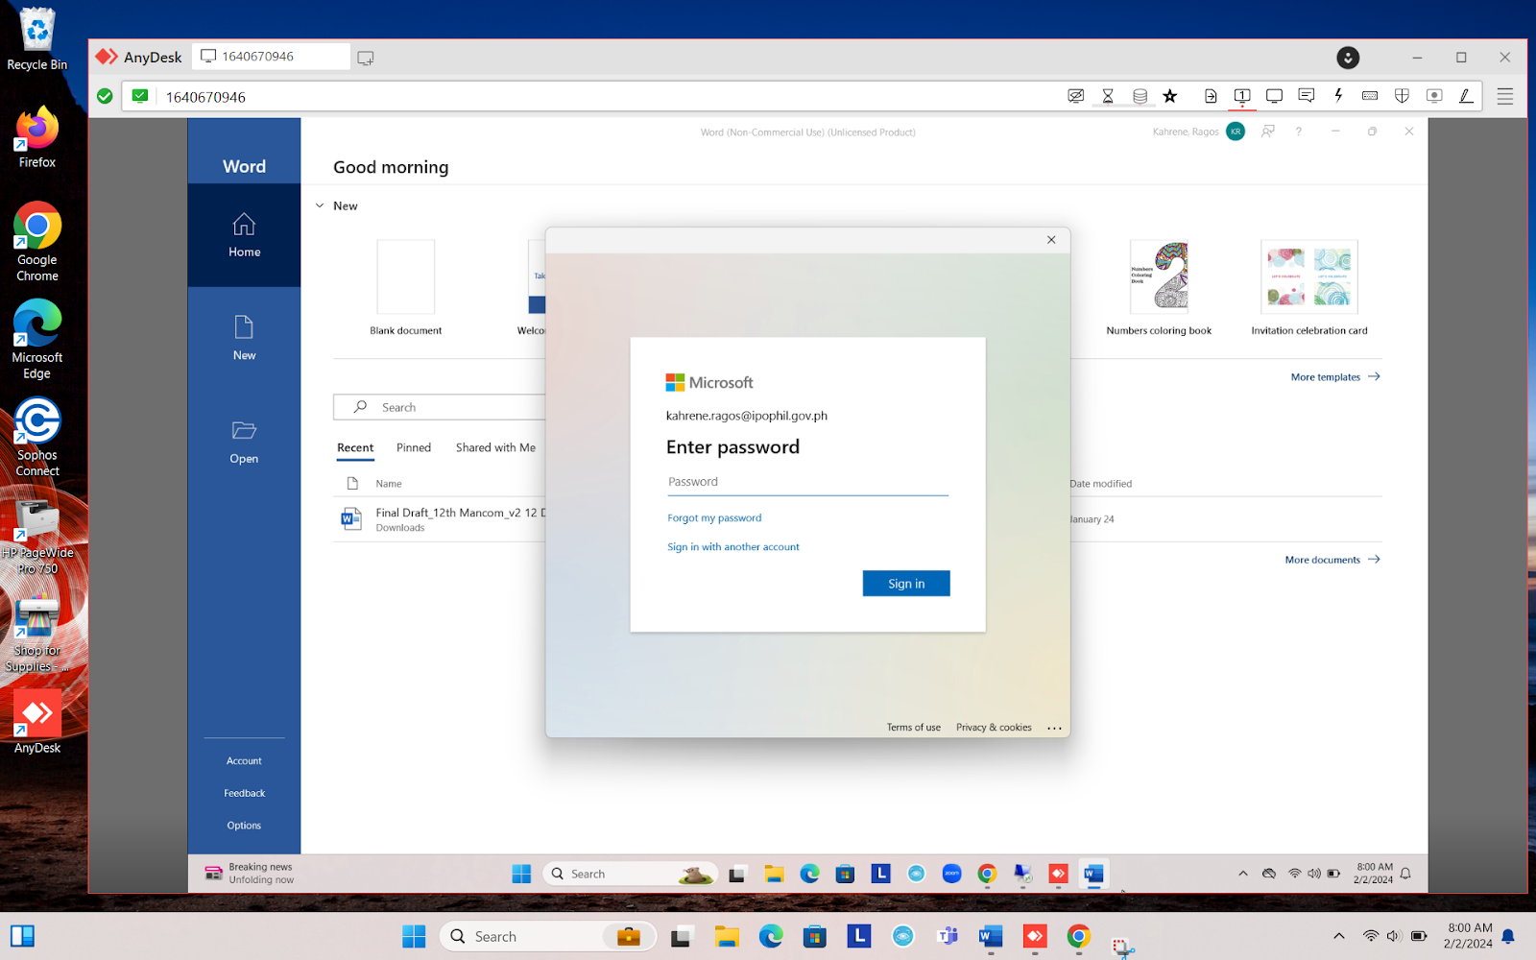Viewport: 1536px width, 960px height.
Task: Open HP PageWide Pro 750 desktop shortcut
Action: 36,538
